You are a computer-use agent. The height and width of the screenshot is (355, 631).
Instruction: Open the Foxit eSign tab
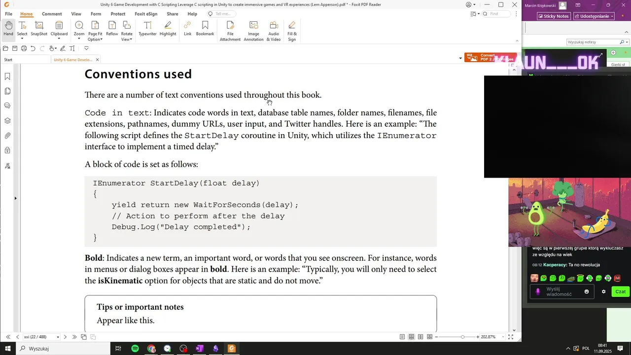tap(145, 14)
